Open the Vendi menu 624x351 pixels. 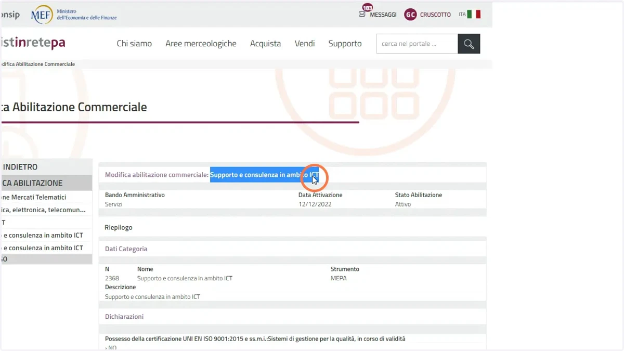pos(305,44)
